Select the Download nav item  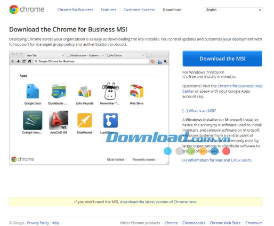pos(172,10)
